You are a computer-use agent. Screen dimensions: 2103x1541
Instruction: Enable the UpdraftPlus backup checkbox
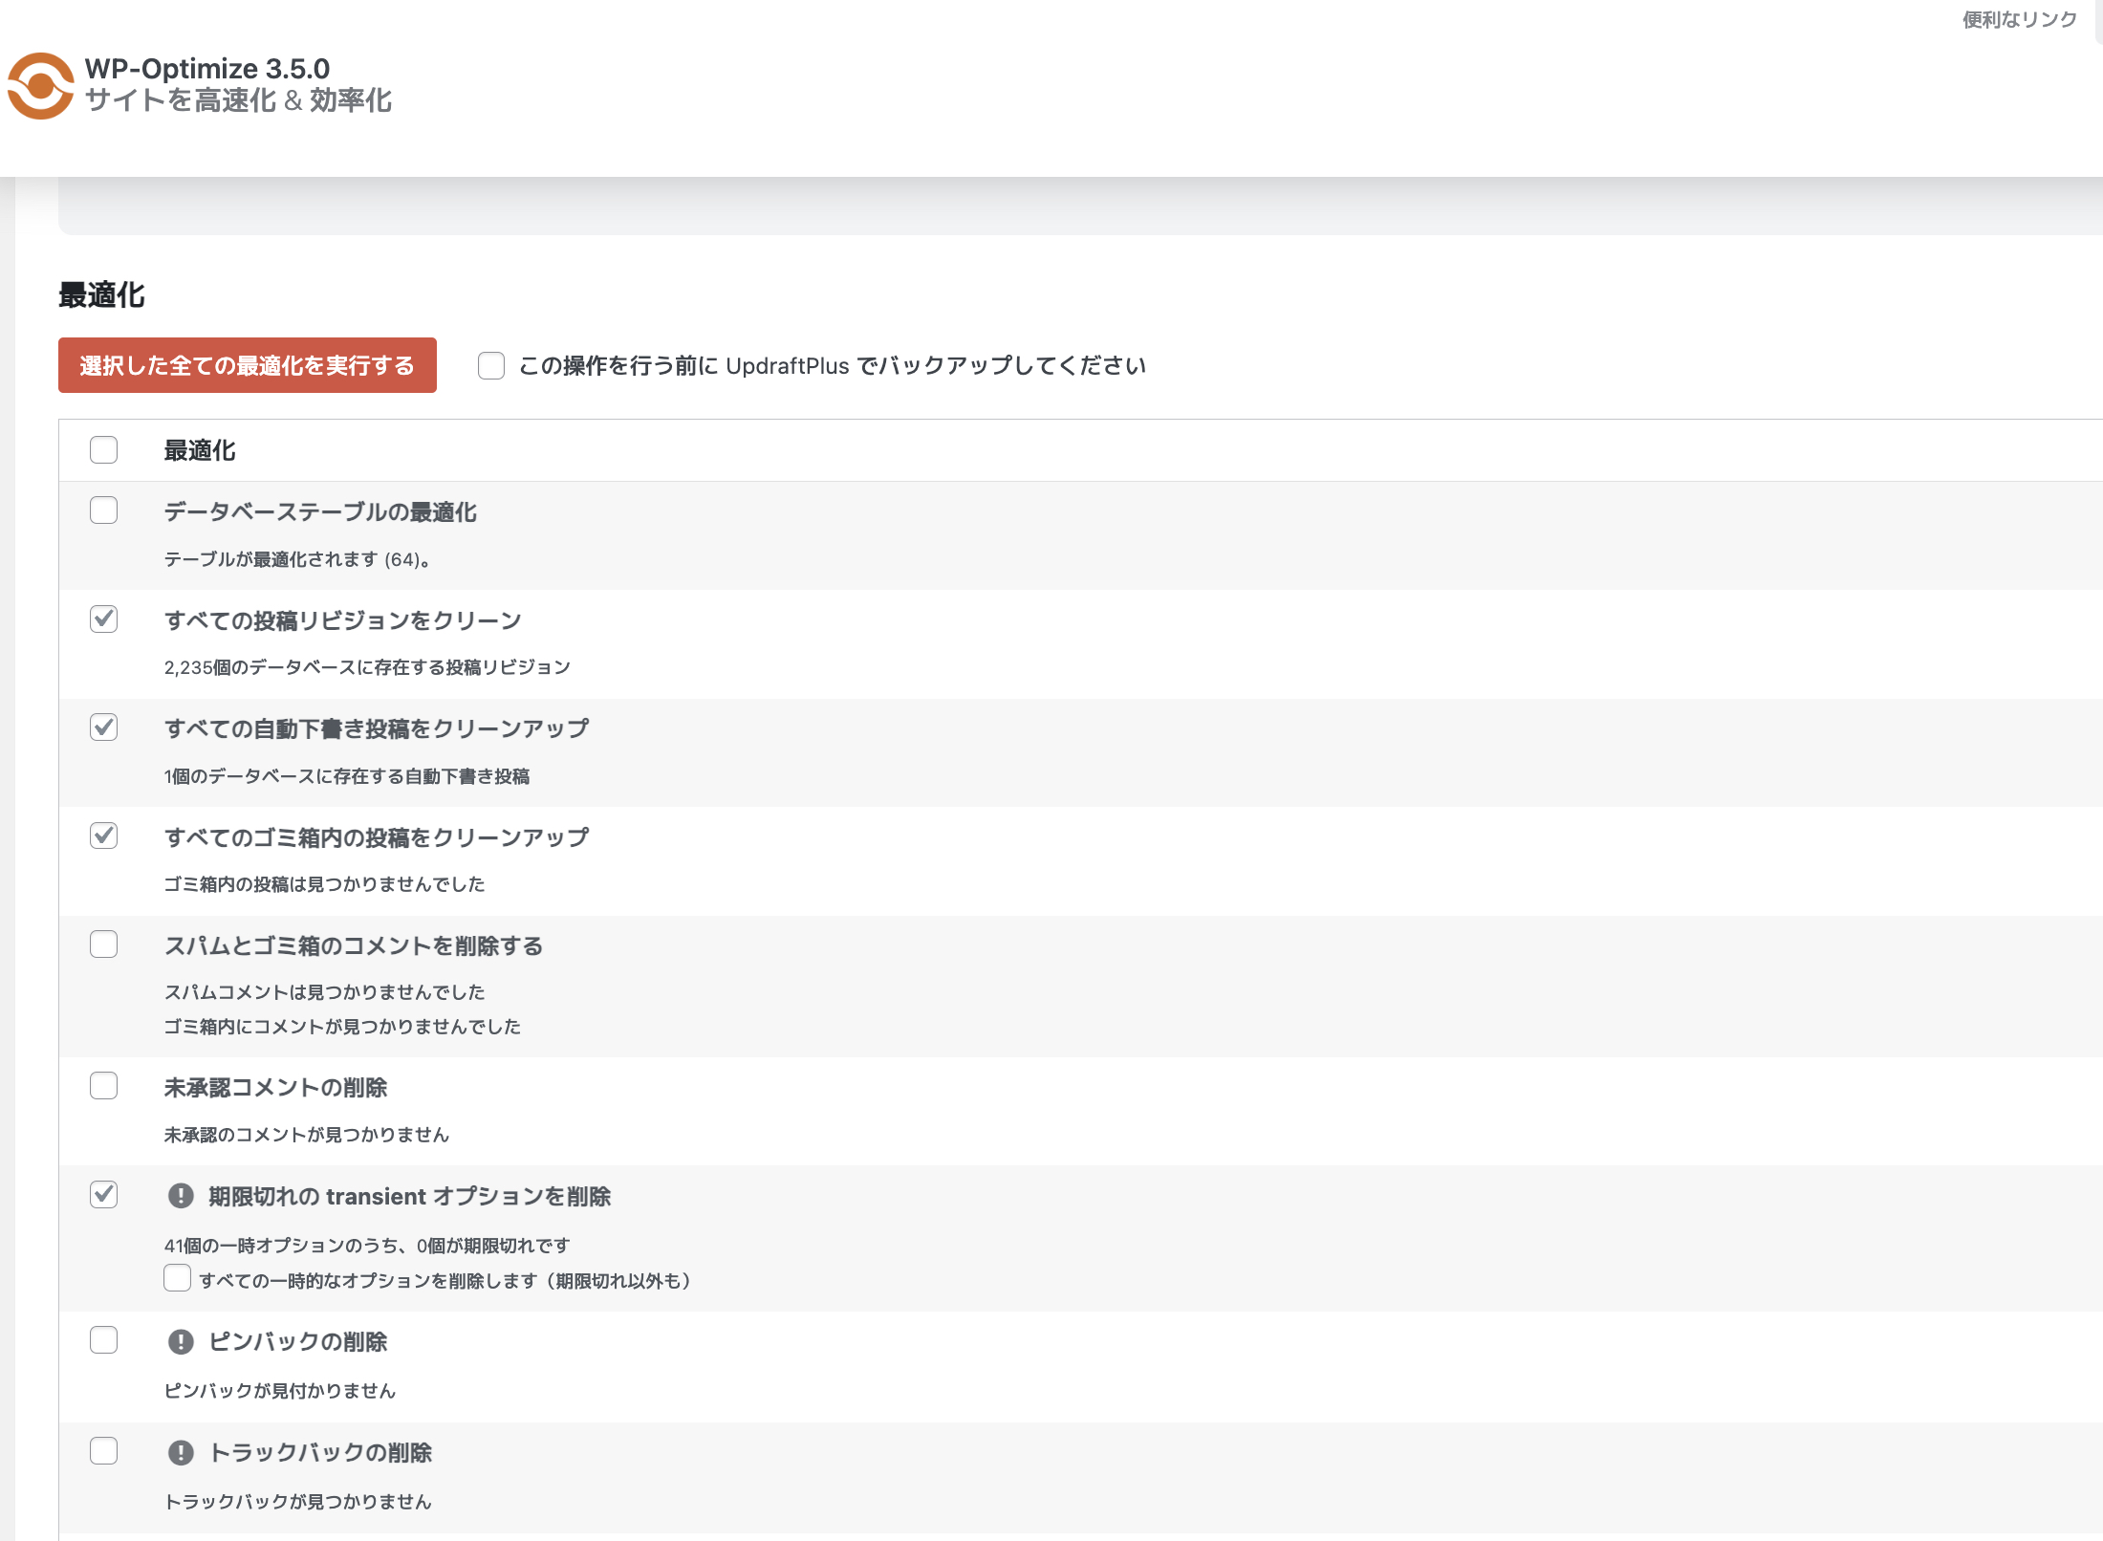click(491, 365)
